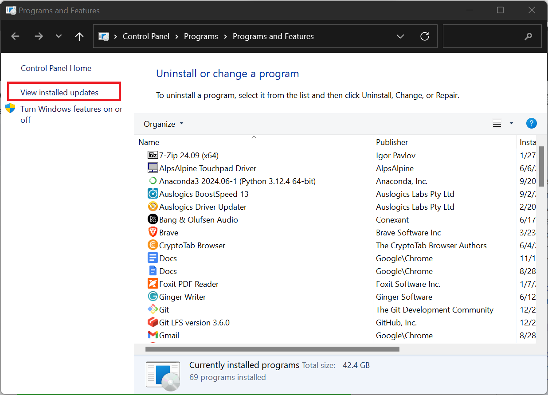Go up one folder level
The height and width of the screenshot is (395, 548).
79,36
